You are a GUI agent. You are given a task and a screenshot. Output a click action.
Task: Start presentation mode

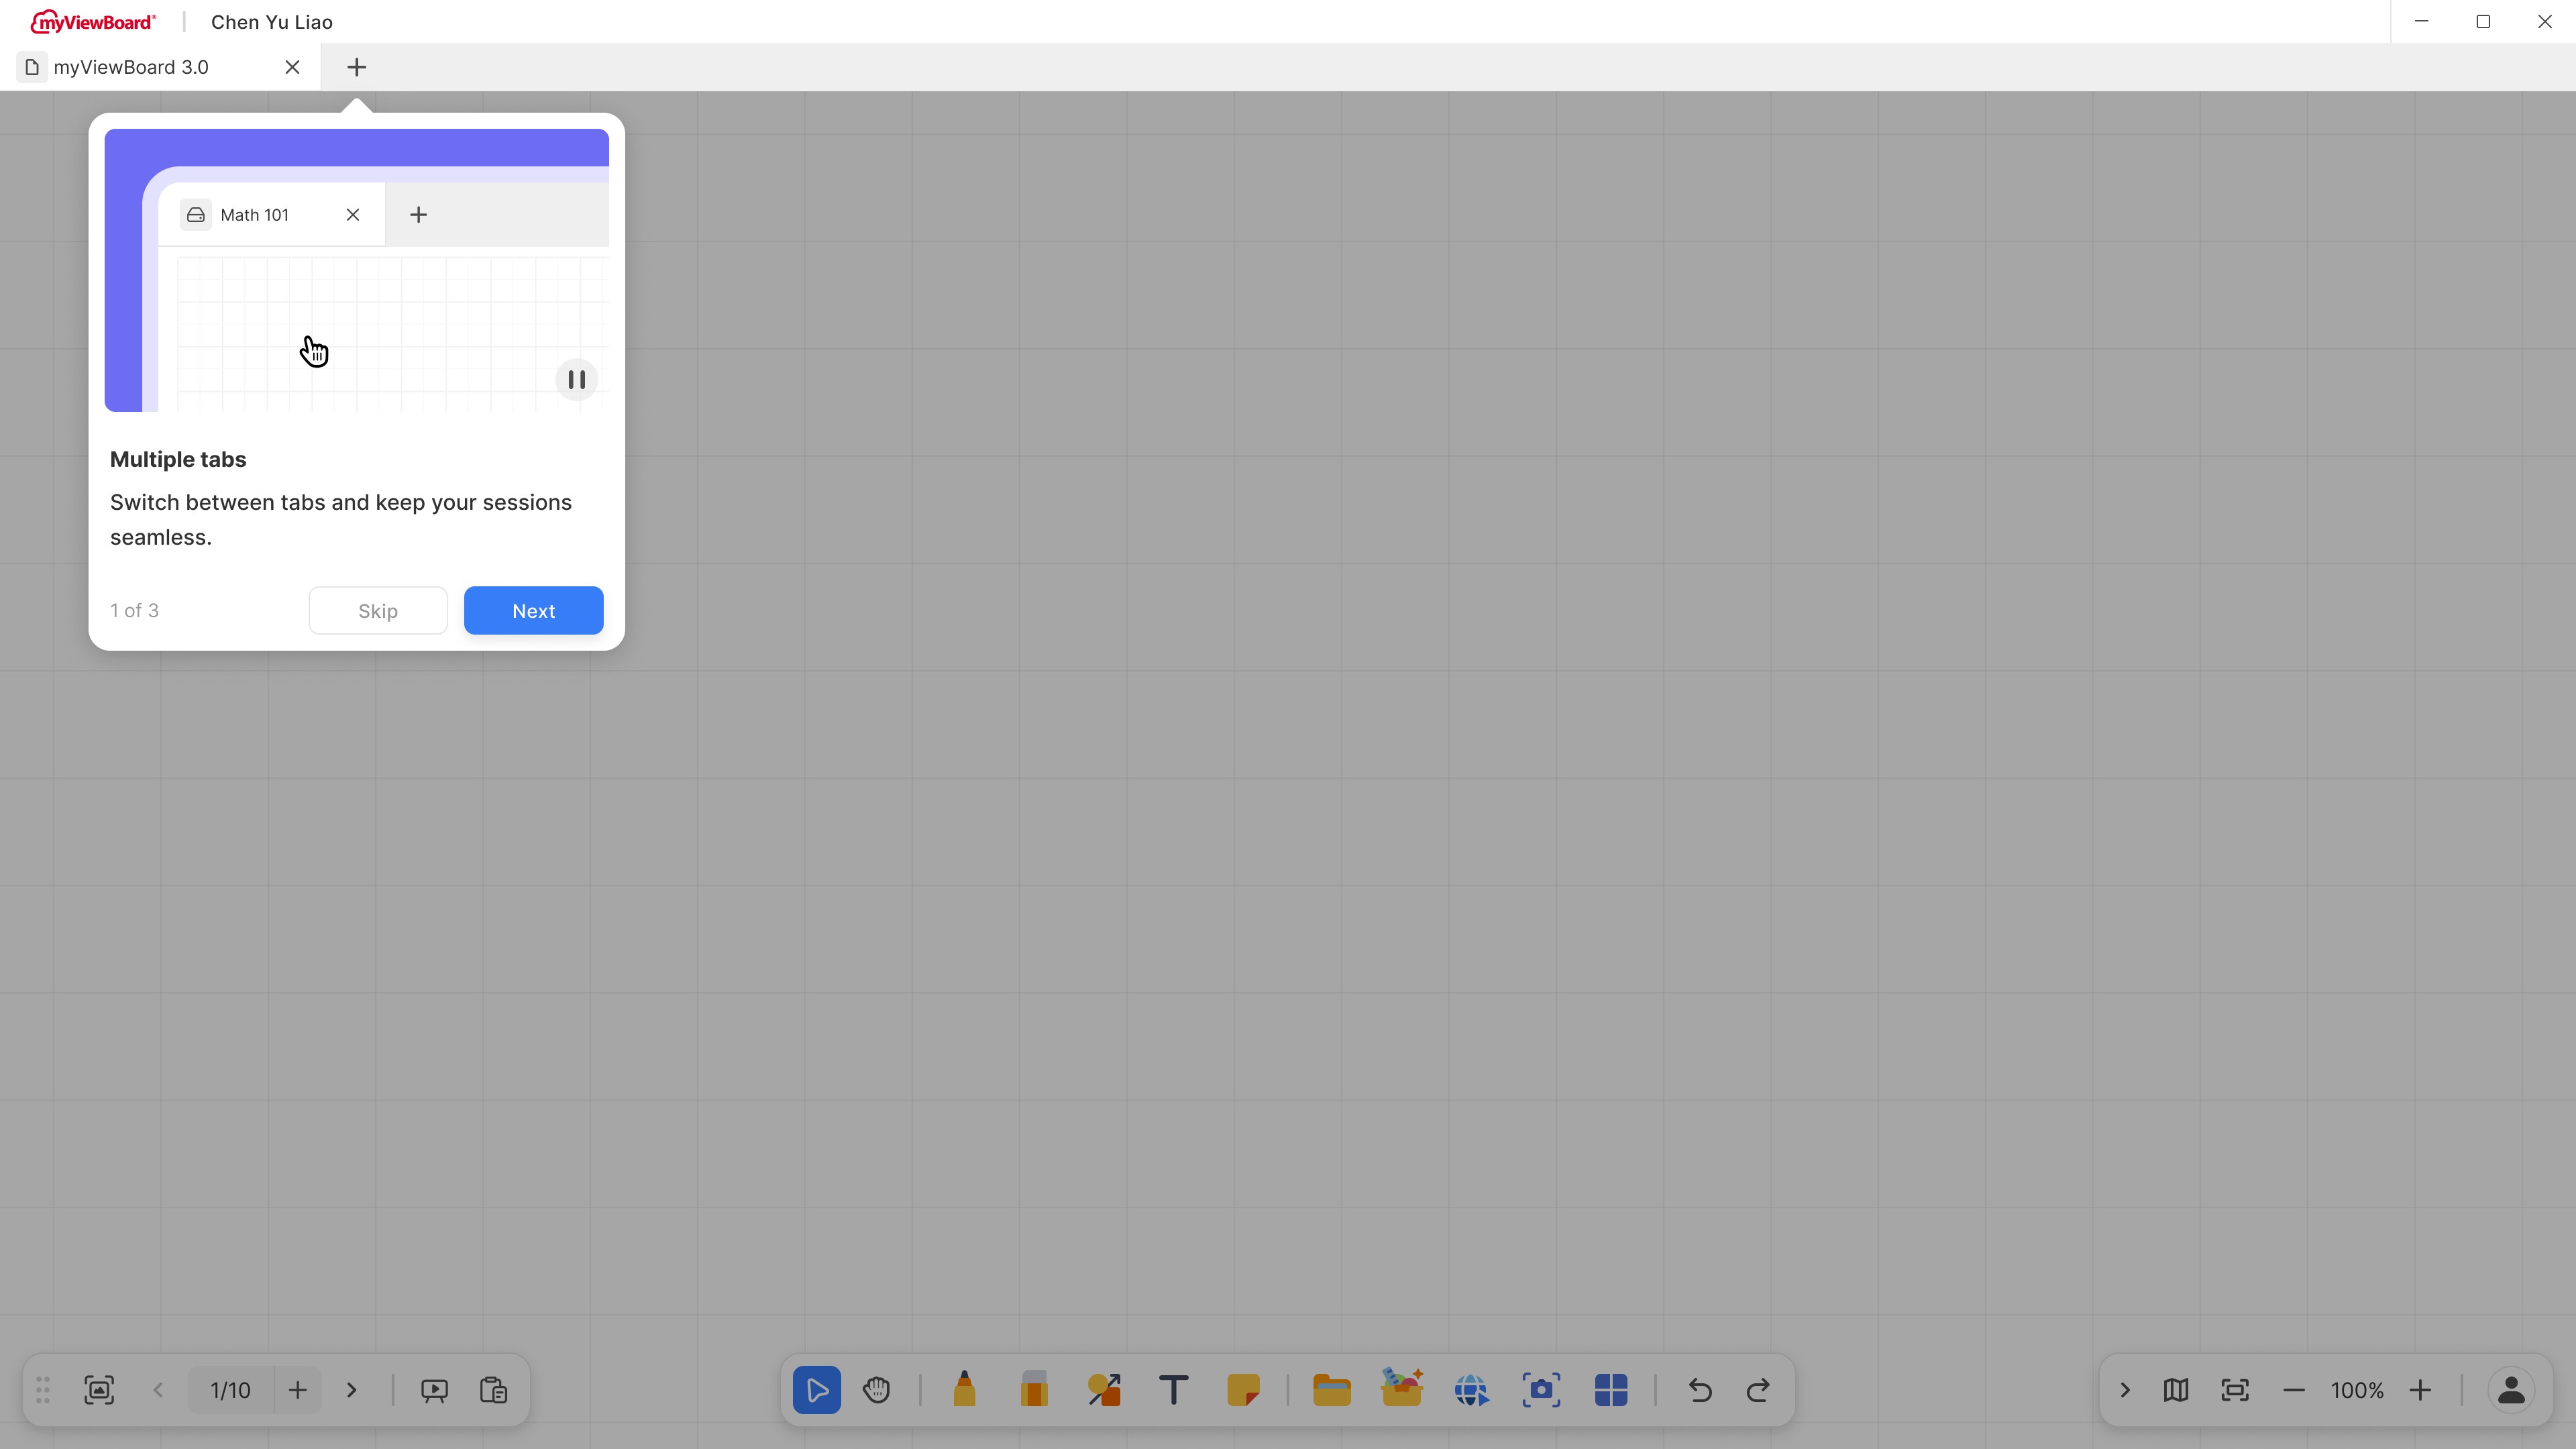pos(434,1390)
